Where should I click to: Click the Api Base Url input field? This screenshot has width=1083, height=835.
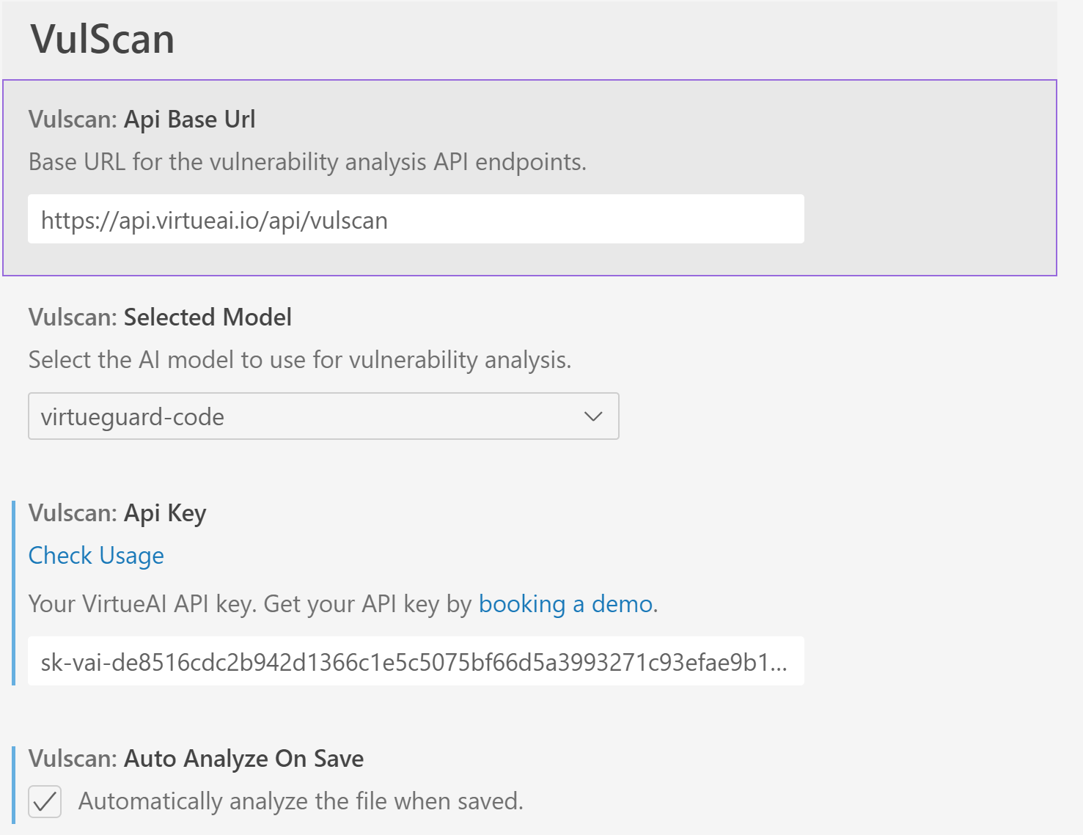(416, 218)
